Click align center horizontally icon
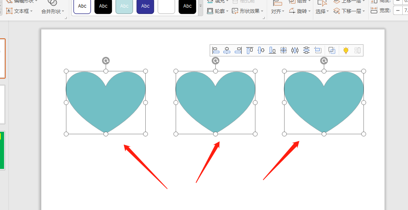The height and width of the screenshot is (210, 408). [x=227, y=50]
